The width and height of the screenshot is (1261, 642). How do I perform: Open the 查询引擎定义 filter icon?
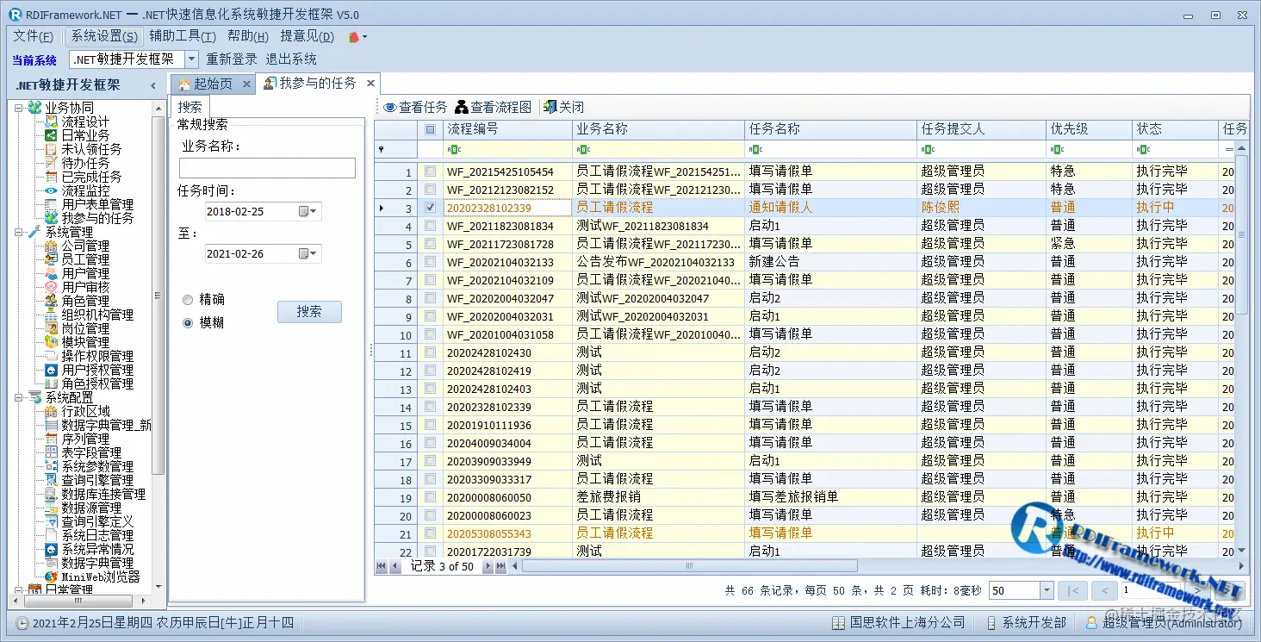[x=52, y=521]
